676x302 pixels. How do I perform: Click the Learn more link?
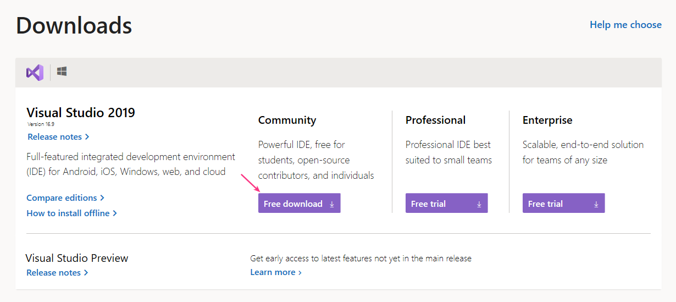(x=276, y=272)
